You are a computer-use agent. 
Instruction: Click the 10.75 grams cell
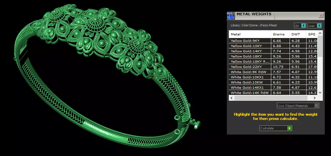pos(280,67)
